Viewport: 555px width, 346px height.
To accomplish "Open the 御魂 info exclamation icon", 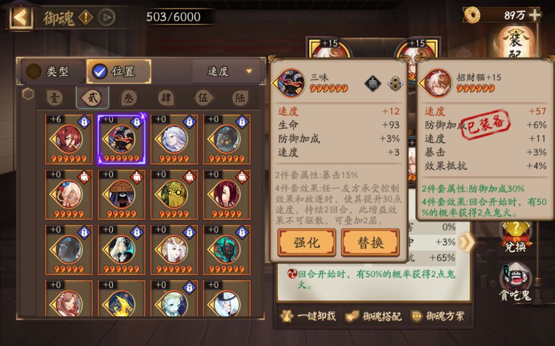I will [x=85, y=17].
